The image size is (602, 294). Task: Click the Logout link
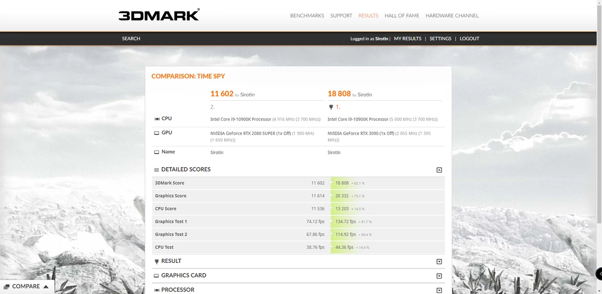pos(470,39)
